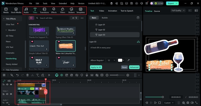This screenshot has height=106, width=201.
Task: Open the Stock Media panel
Action: click(16, 11)
